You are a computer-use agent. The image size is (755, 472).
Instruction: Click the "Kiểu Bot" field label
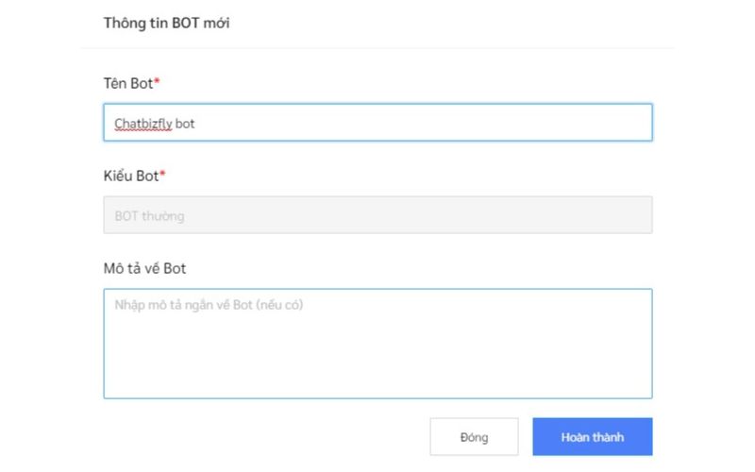pyautogui.click(x=130, y=176)
